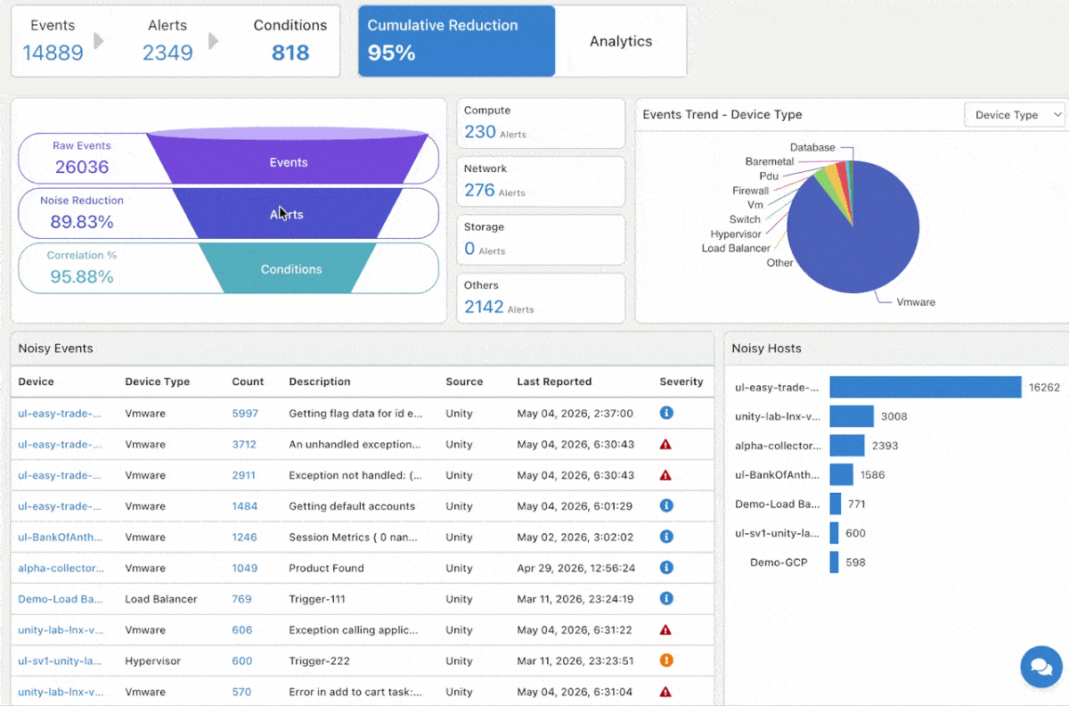Open Demo-Load Ba... device link in table
This screenshot has width=1069, height=706.
tap(60, 599)
